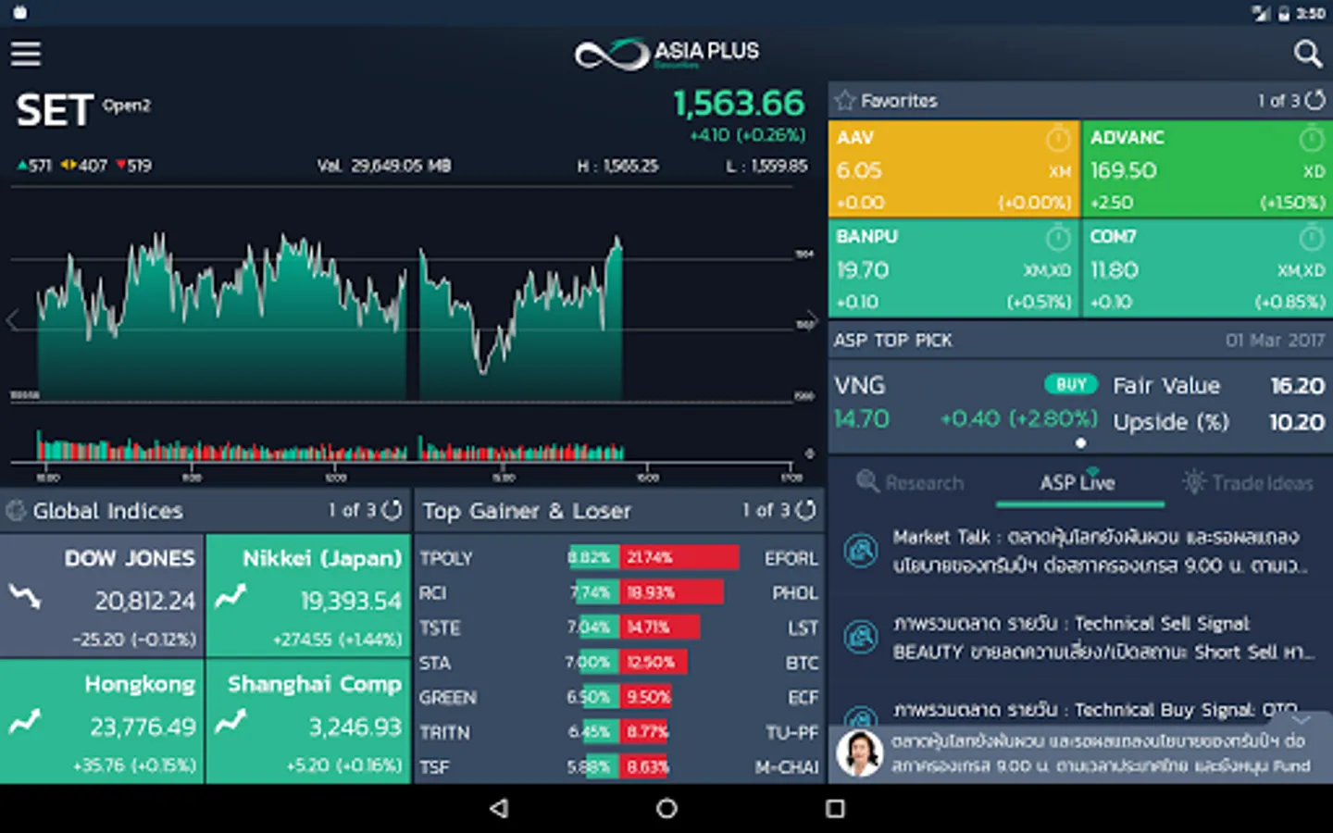Viewport: 1333px width, 833px height.
Task: Tap the Technical Sell Signal news icon
Action: [861, 637]
